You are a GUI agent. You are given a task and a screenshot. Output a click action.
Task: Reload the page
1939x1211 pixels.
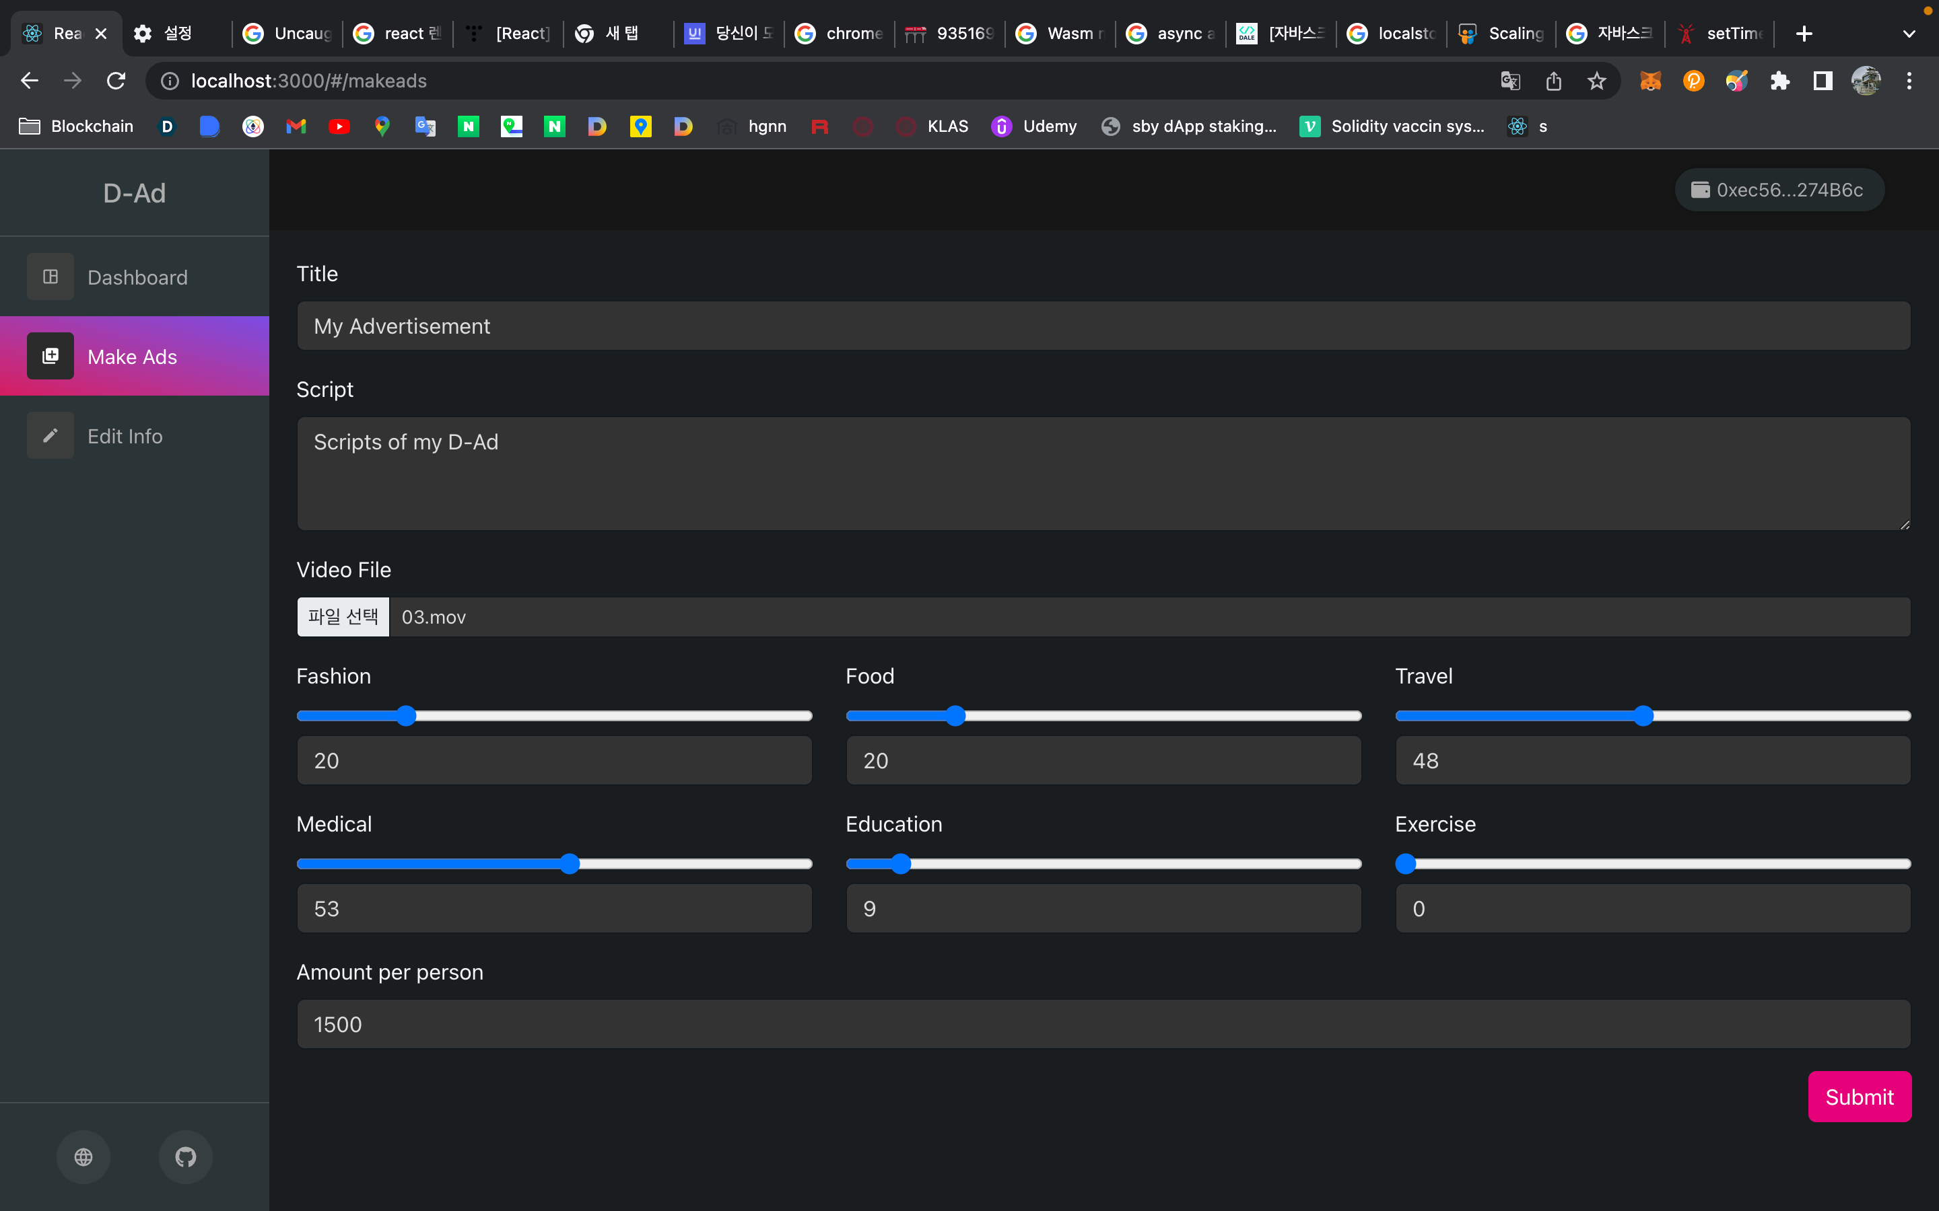[x=116, y=81]
